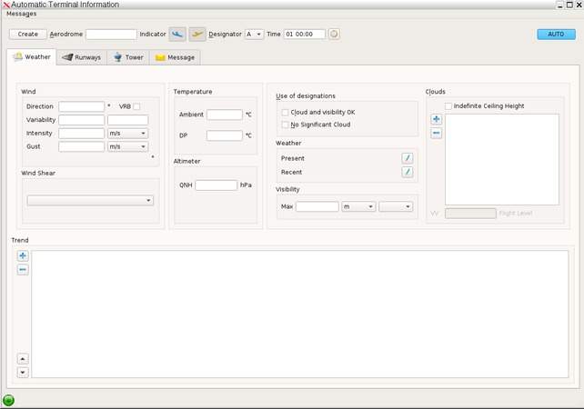584x409 pixels.
Task: Click the Create button
Action: (x=27, y=34)
